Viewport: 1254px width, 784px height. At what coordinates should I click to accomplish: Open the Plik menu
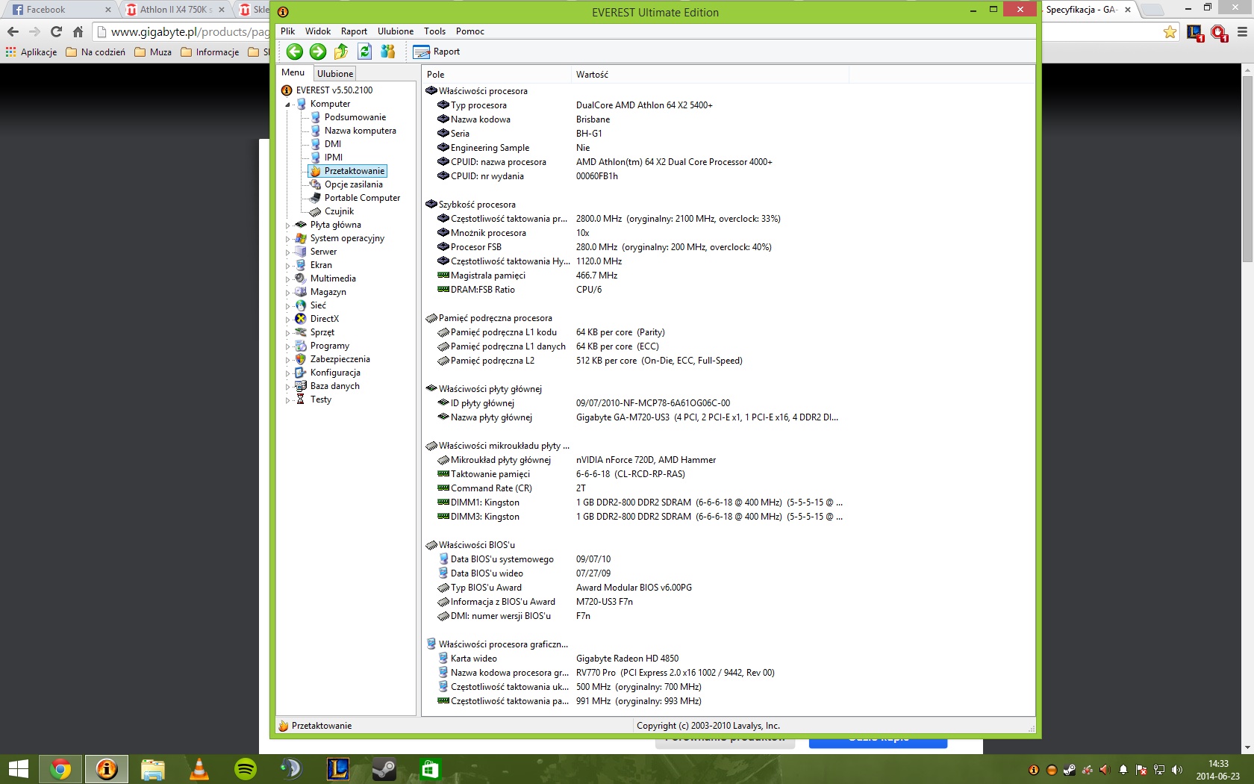pyautogui.click(x=287, y=31)
